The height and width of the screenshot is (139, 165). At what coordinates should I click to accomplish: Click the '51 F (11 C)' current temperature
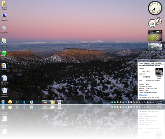pyautogui.click(x=146, y=71)
